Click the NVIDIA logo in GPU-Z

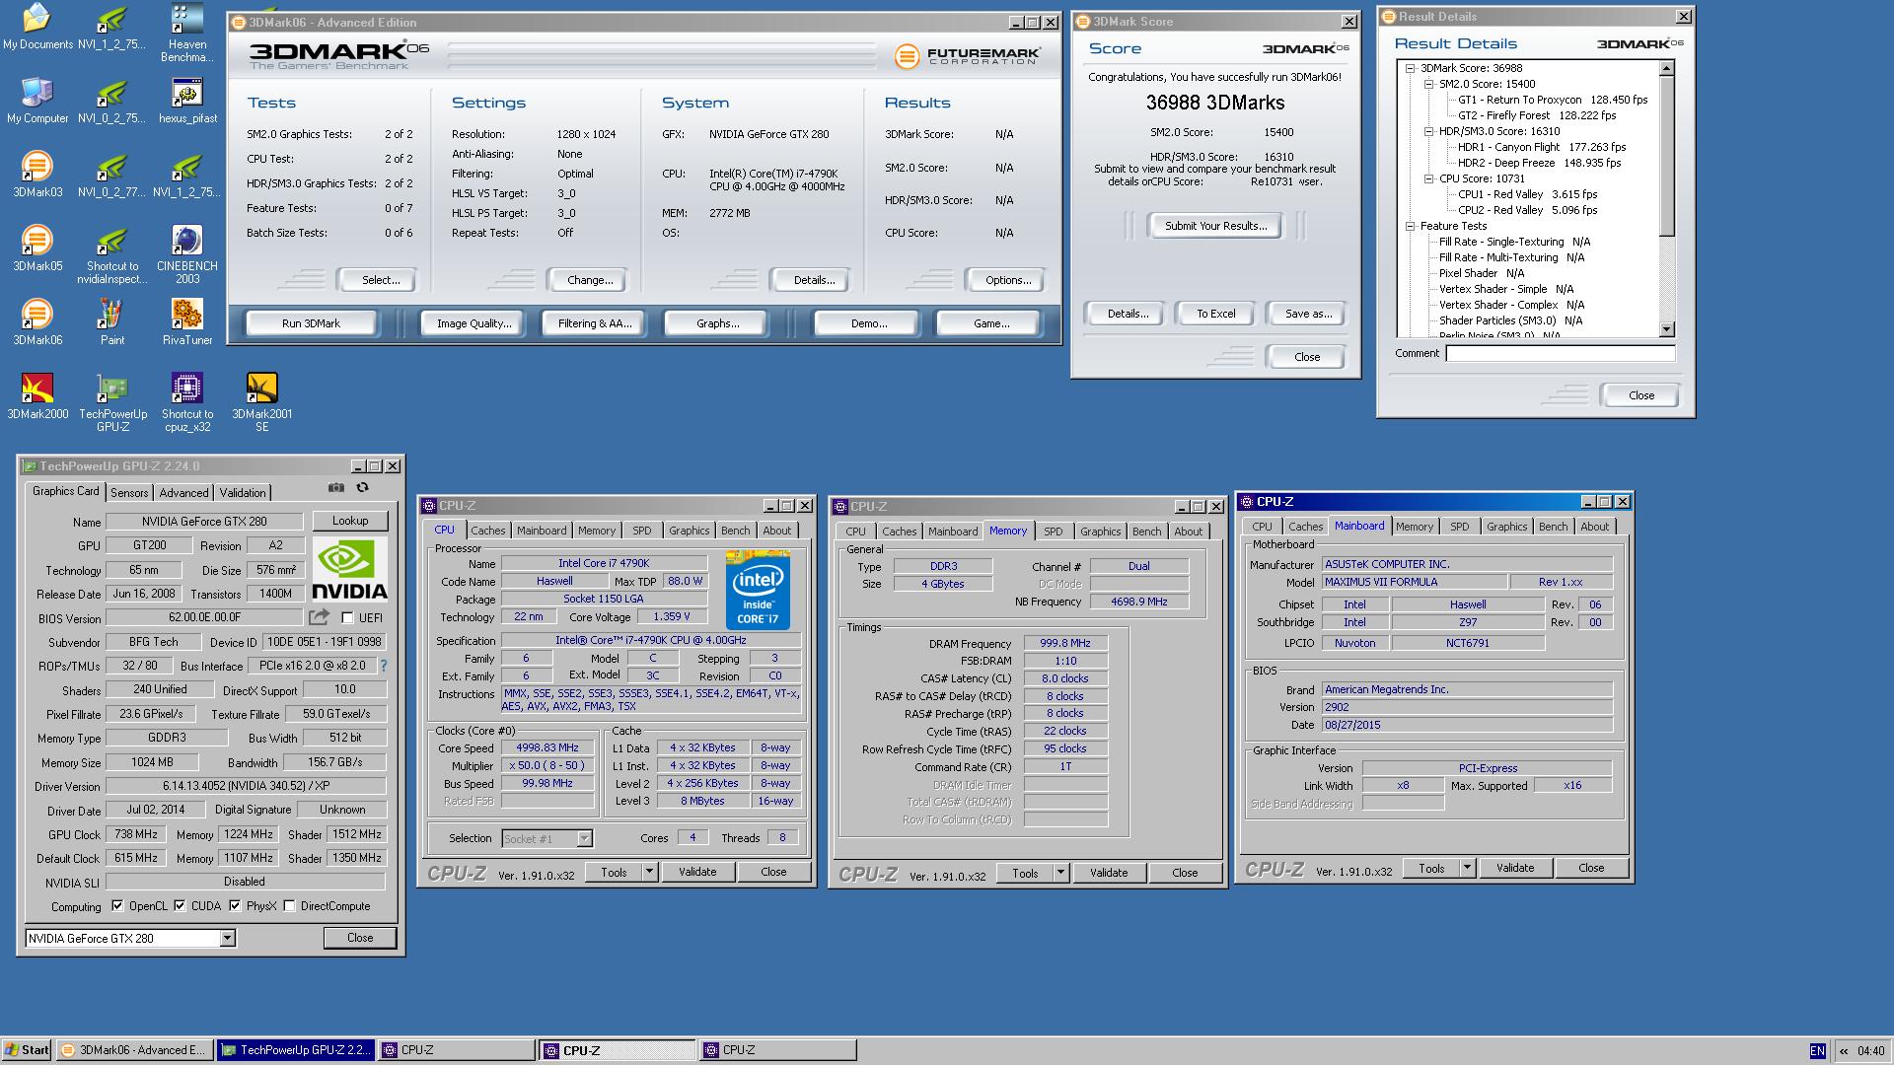(x=349, y=569)
